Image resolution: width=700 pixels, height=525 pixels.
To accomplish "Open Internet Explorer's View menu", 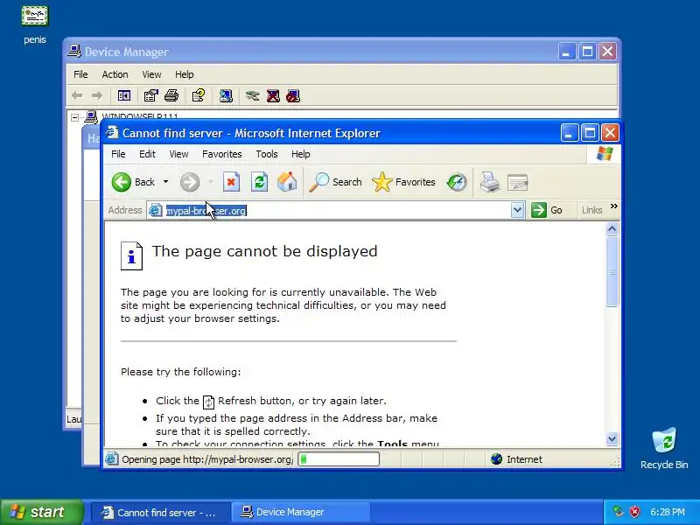I will click(178, 154).
